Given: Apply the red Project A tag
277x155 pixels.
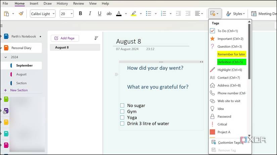Looking at the screenshot, I should pyautogui.click(x=228, y=132).
